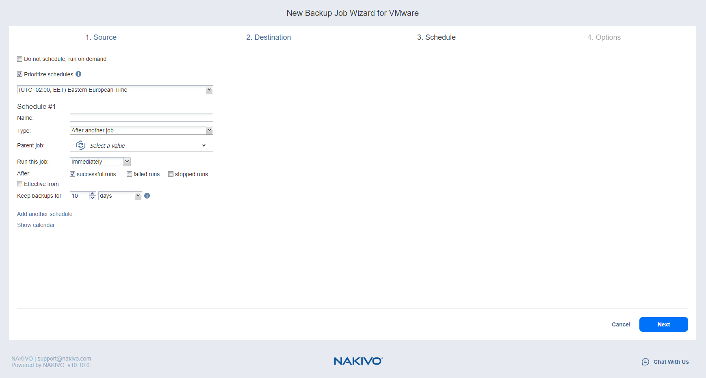Check the failed runs checkbox
The height and width of the screenshot is (378, 706).
tap(130, 174)
